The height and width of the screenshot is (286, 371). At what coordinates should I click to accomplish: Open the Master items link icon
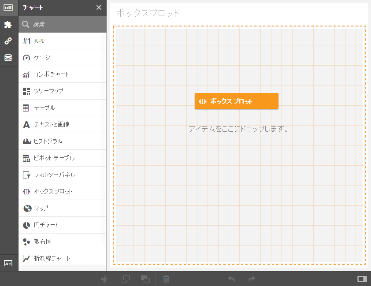point(8,41)
